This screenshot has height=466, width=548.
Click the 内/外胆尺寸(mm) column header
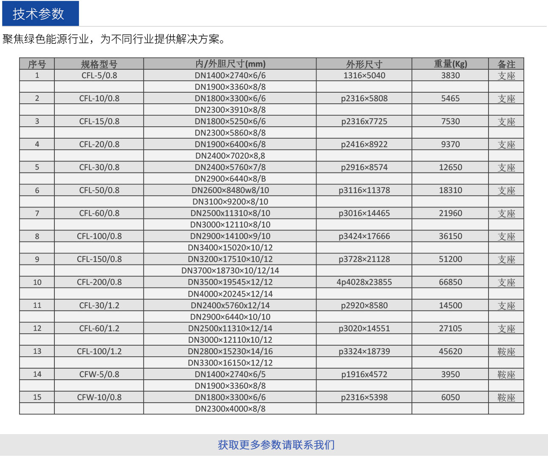[230, 64]
